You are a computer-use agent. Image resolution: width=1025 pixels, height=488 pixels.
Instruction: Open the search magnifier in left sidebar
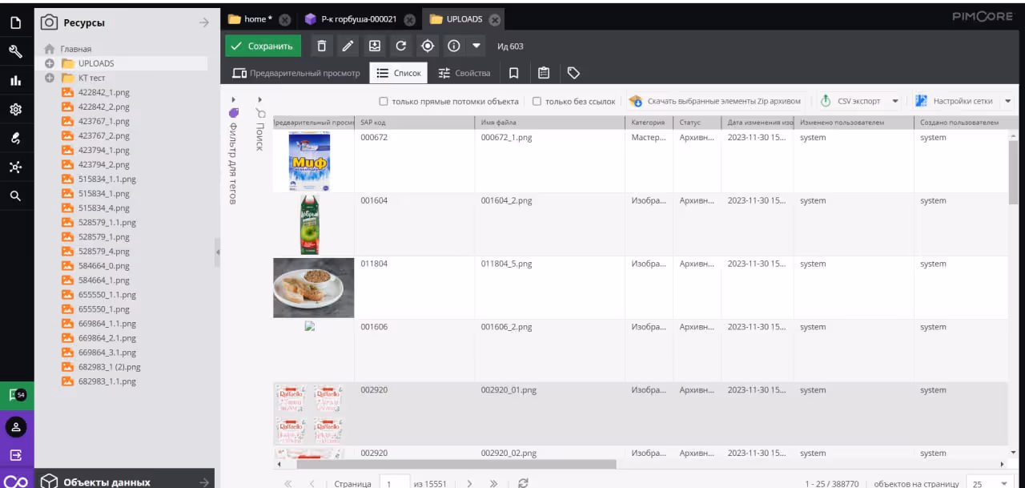pos(15,196)
